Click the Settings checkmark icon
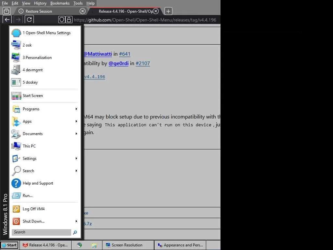 tap(16, 159)
